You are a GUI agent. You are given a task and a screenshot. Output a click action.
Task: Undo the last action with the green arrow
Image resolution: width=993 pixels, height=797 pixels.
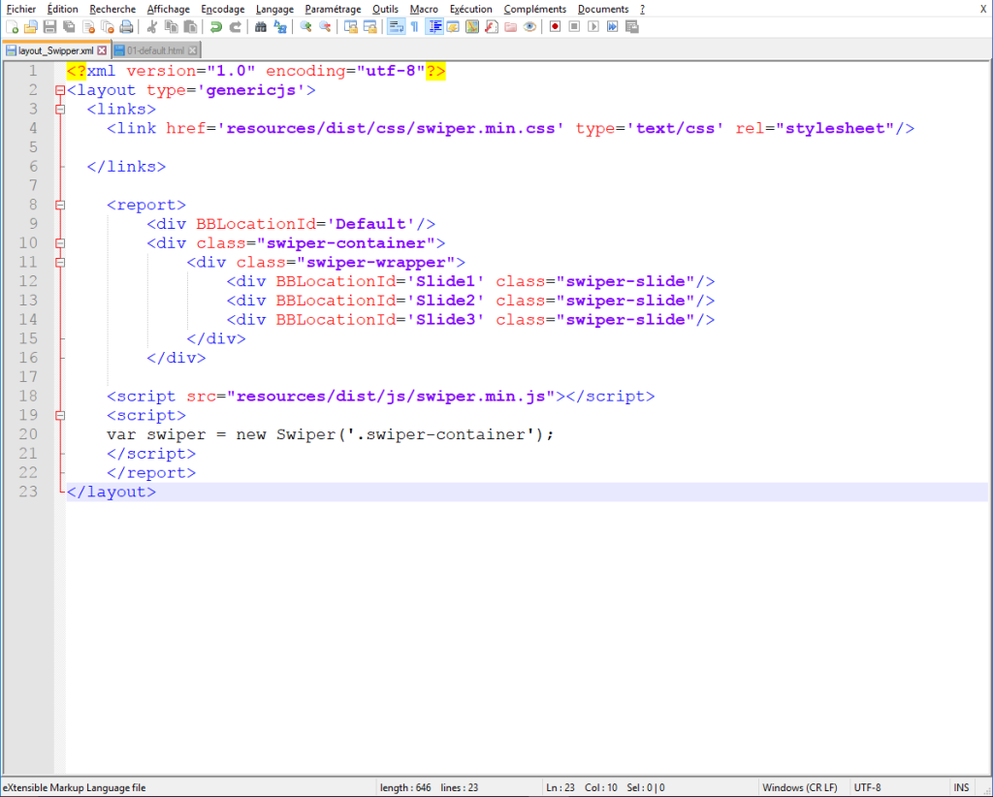(x=216, y=26)
